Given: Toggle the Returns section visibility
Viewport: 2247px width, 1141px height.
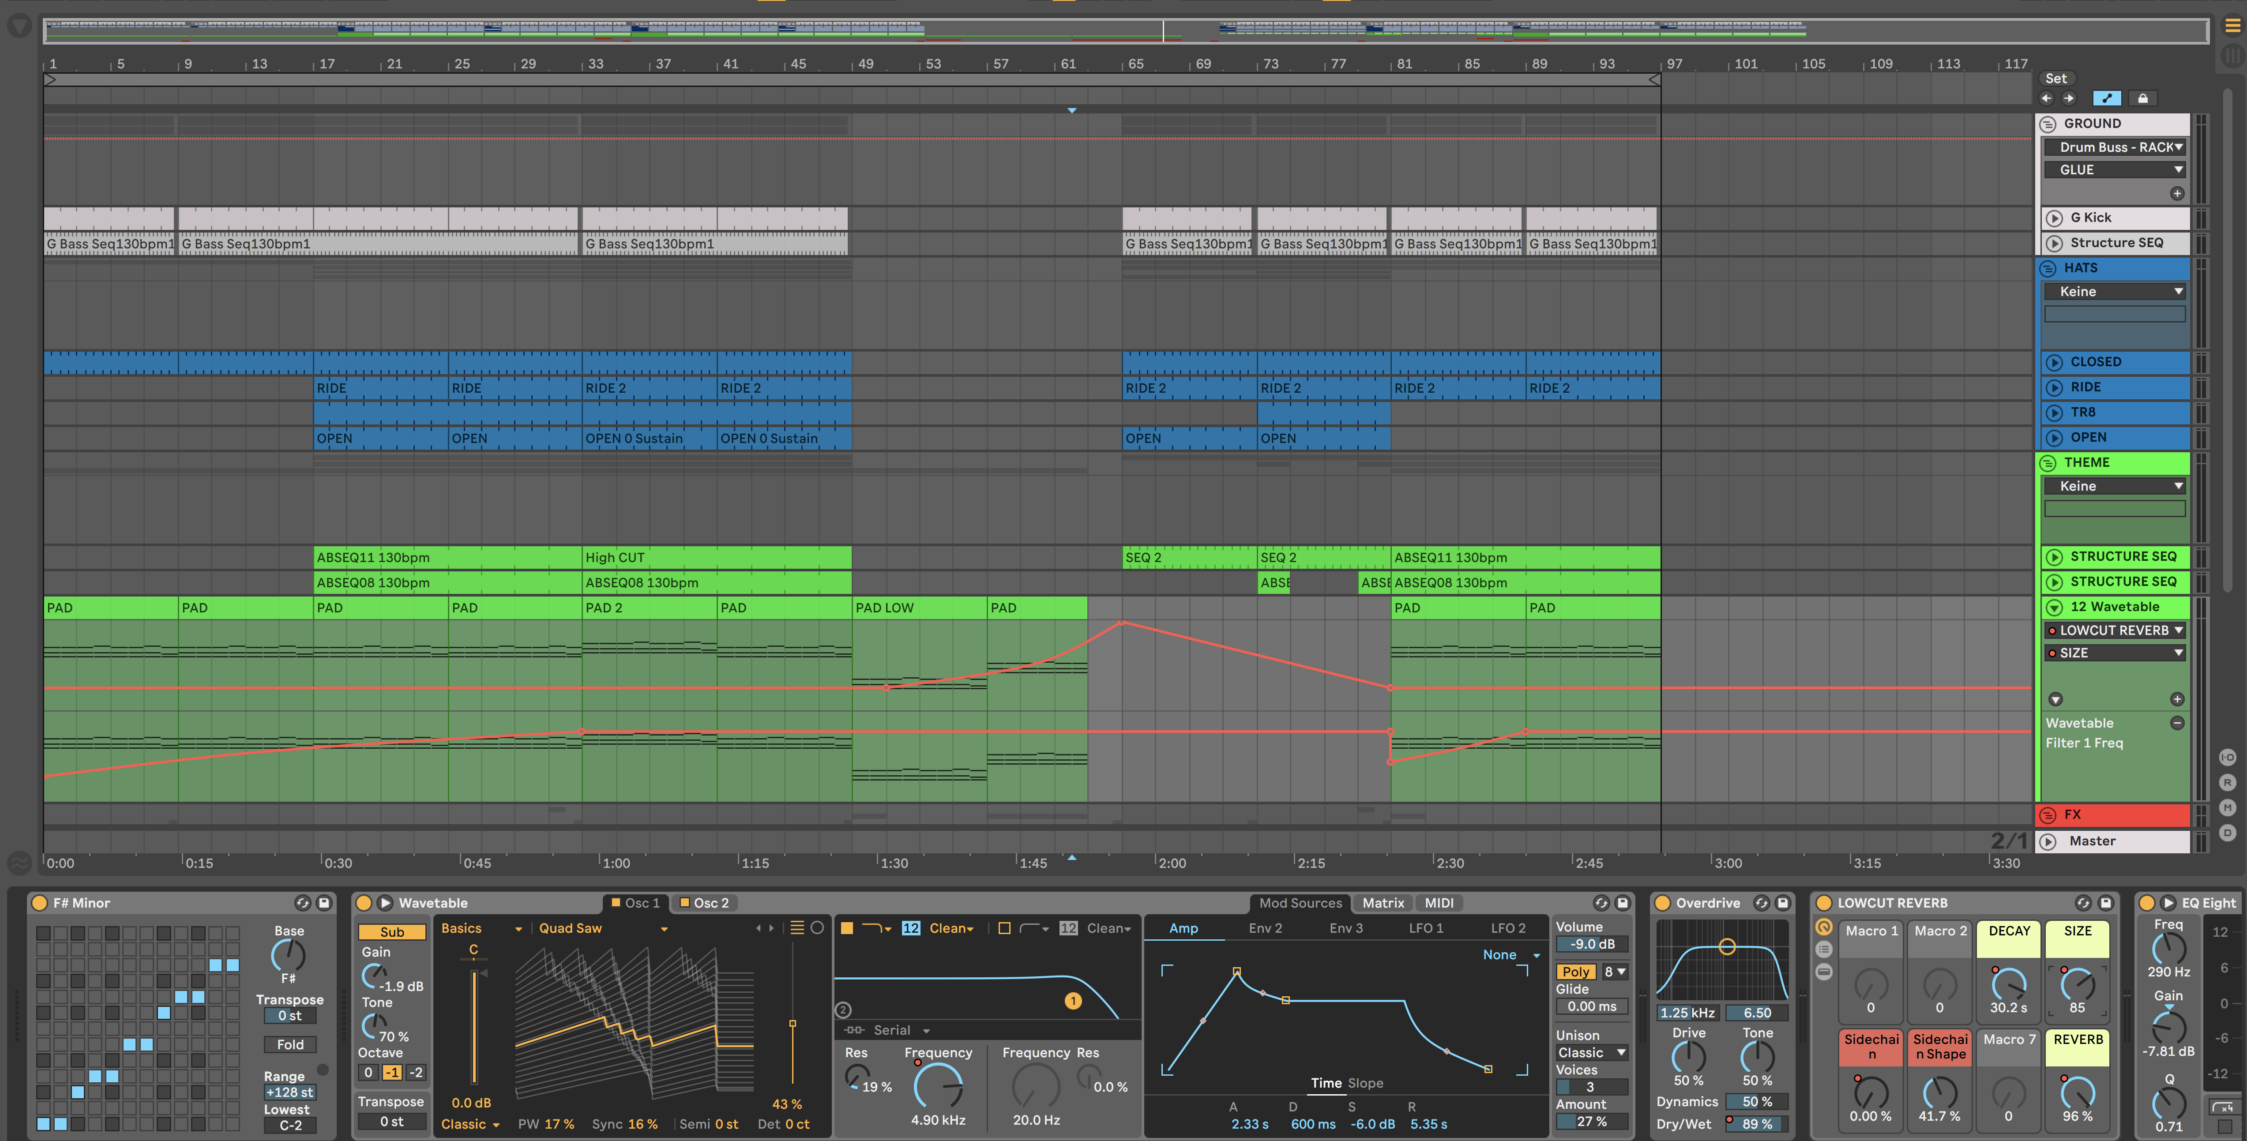Looking at the screenshot, I should (x=2227, y=782).
